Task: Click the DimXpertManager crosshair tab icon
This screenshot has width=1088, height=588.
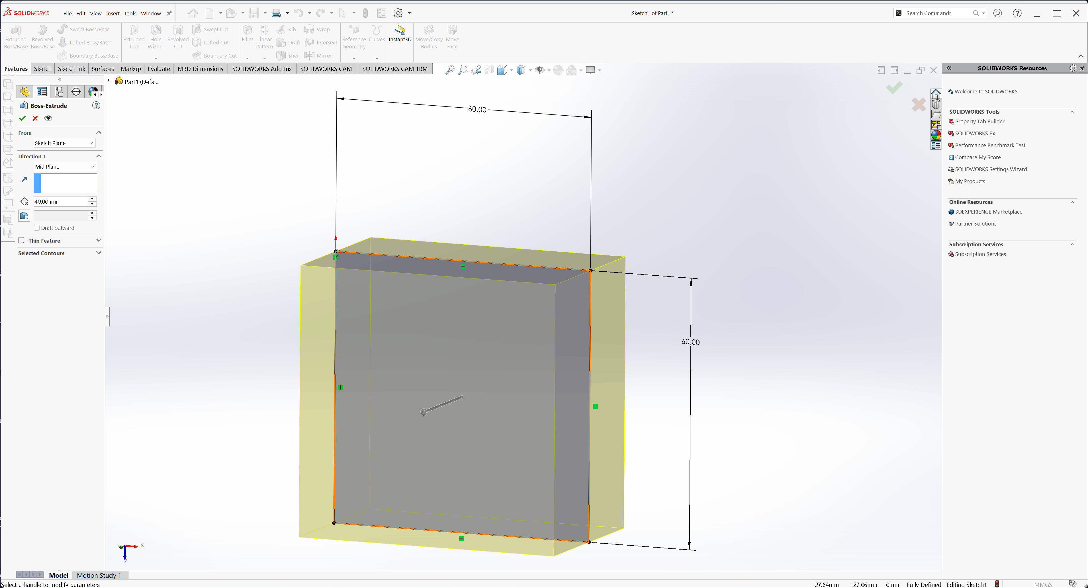Action: [76, 92]
